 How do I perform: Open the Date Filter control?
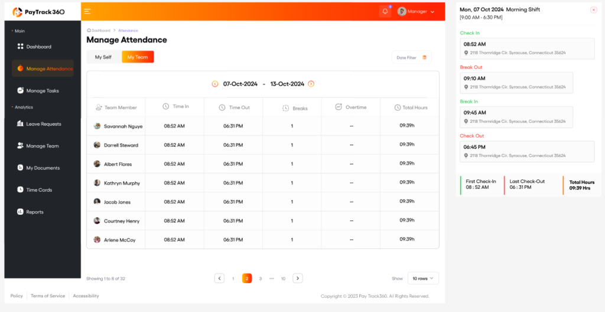[411, 57]
